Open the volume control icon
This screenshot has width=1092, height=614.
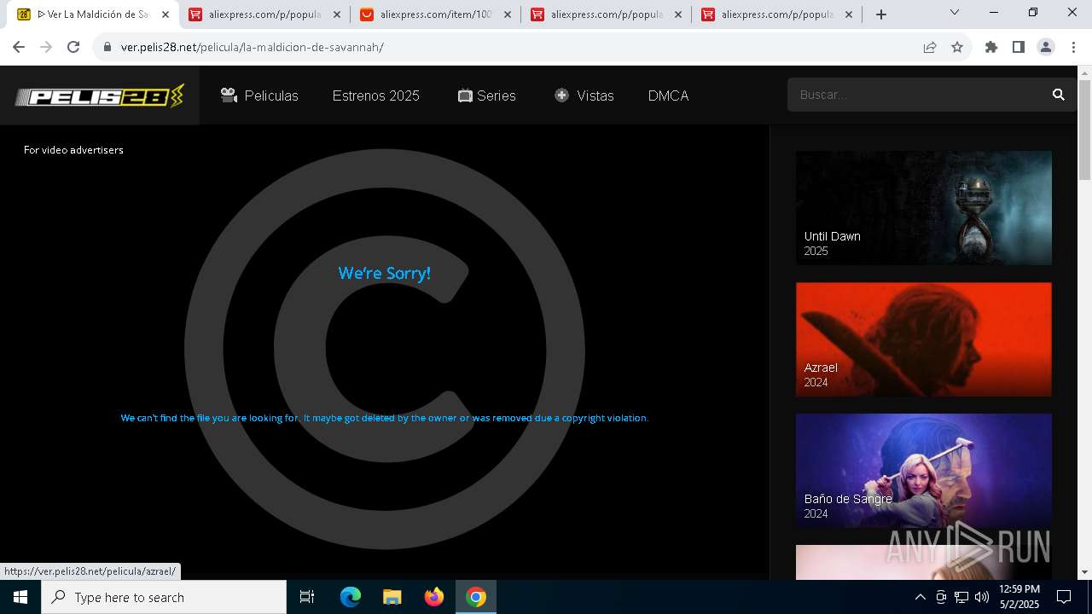point(982,597)
